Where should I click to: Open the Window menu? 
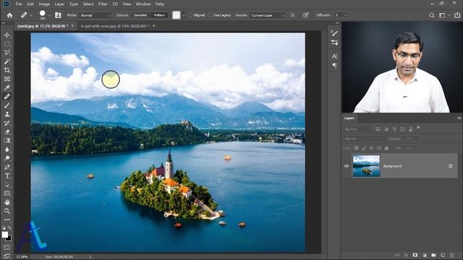point(143,4)
